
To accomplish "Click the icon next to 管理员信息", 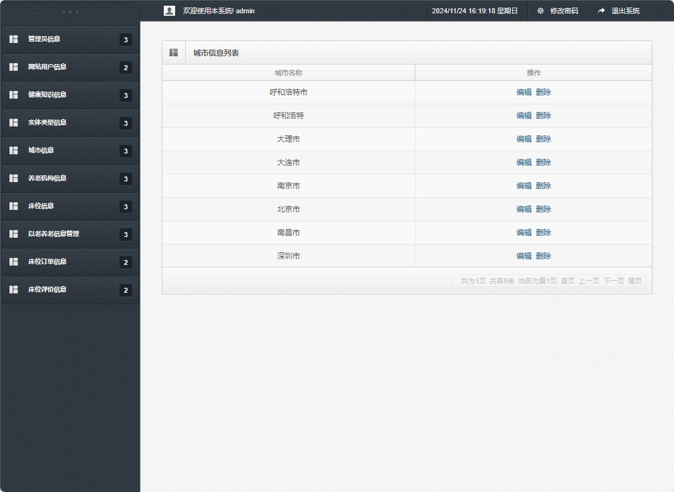I will [x=14, y=39].
